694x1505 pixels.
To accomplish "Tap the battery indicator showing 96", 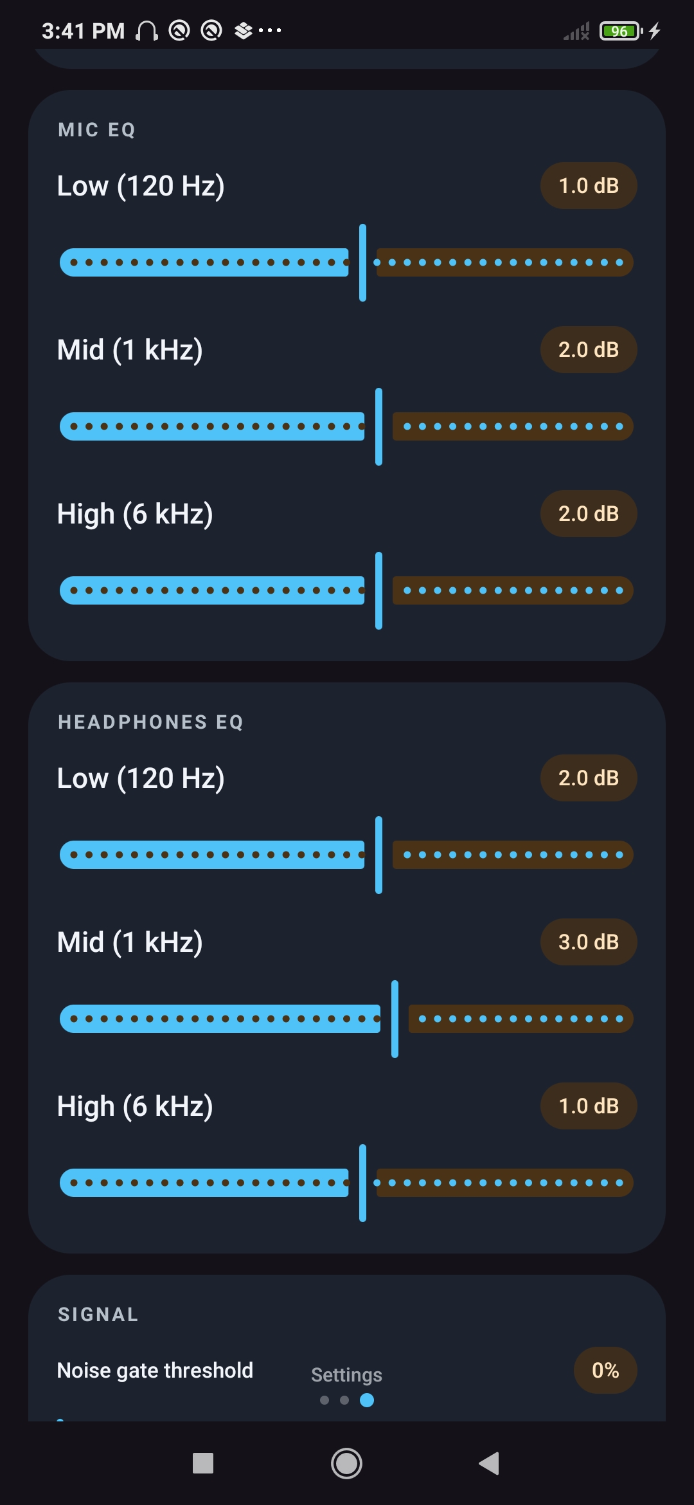I will (619, 30).
